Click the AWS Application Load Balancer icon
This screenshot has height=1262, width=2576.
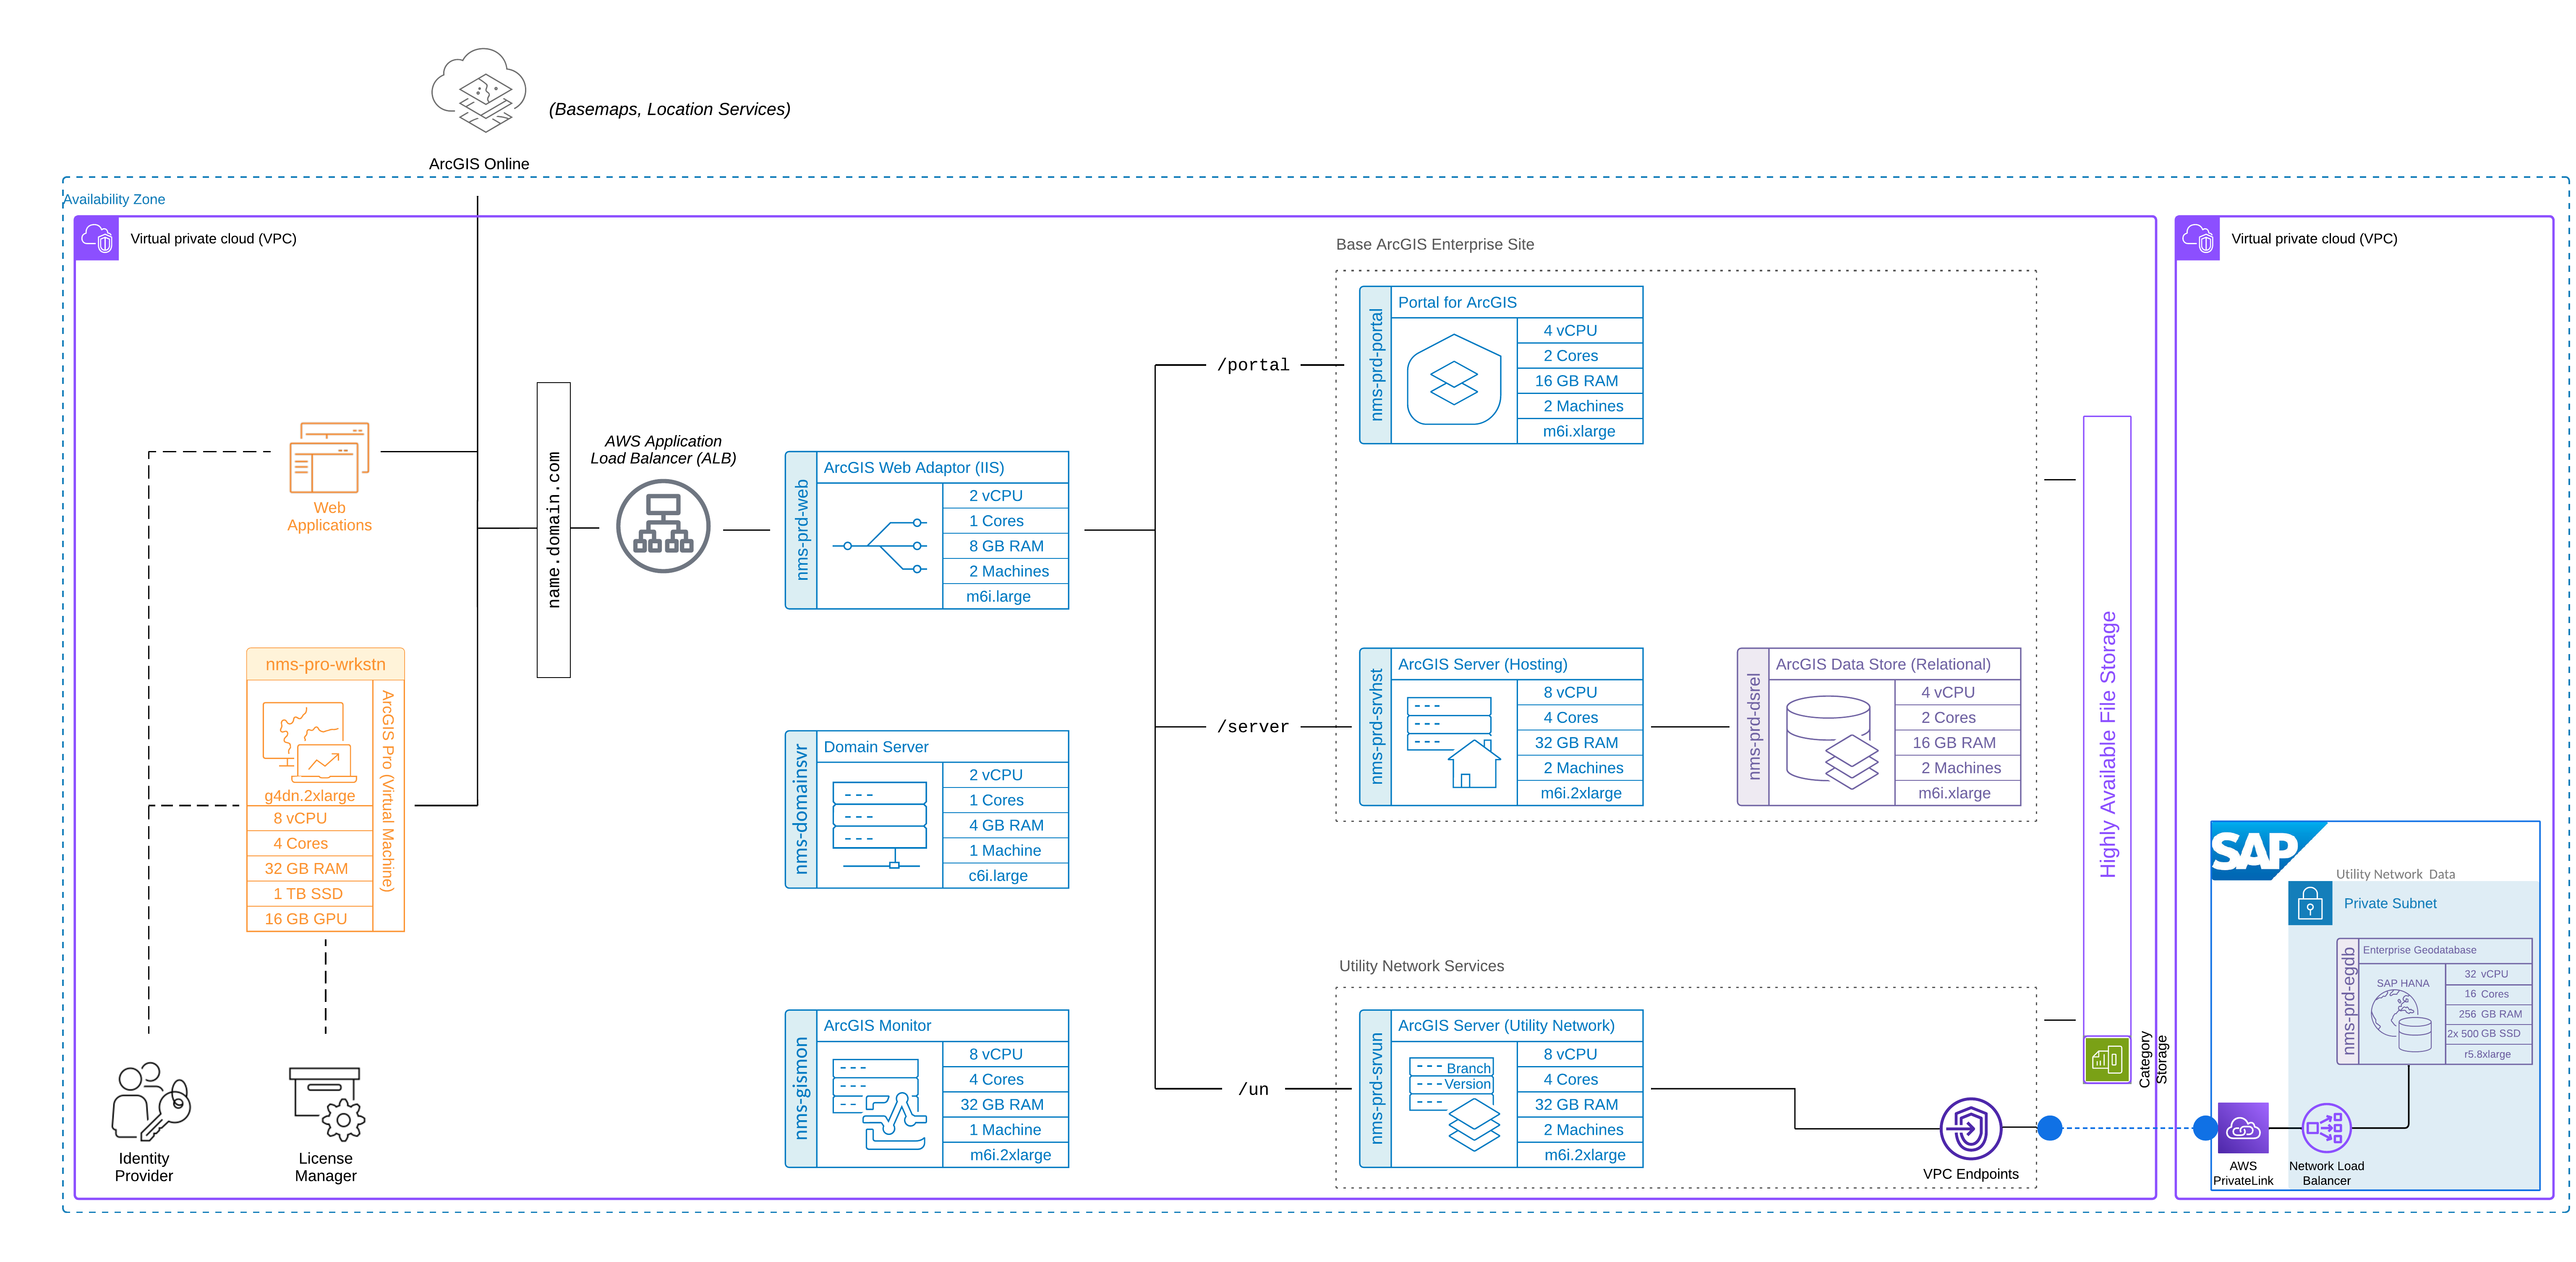click(663, 526)
